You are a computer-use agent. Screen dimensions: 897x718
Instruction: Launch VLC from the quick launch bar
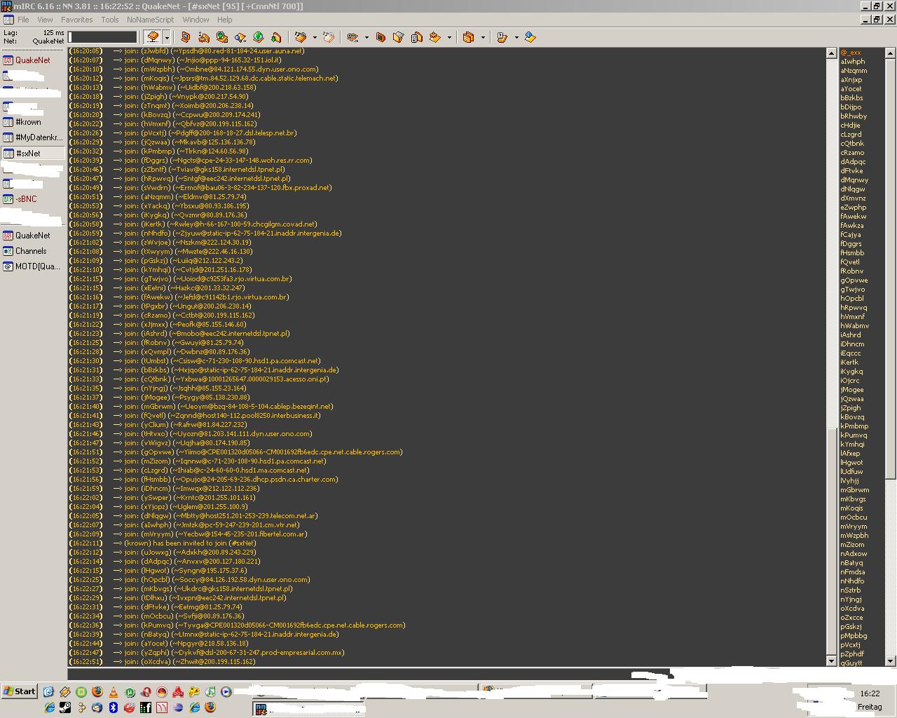coord(114,692)
